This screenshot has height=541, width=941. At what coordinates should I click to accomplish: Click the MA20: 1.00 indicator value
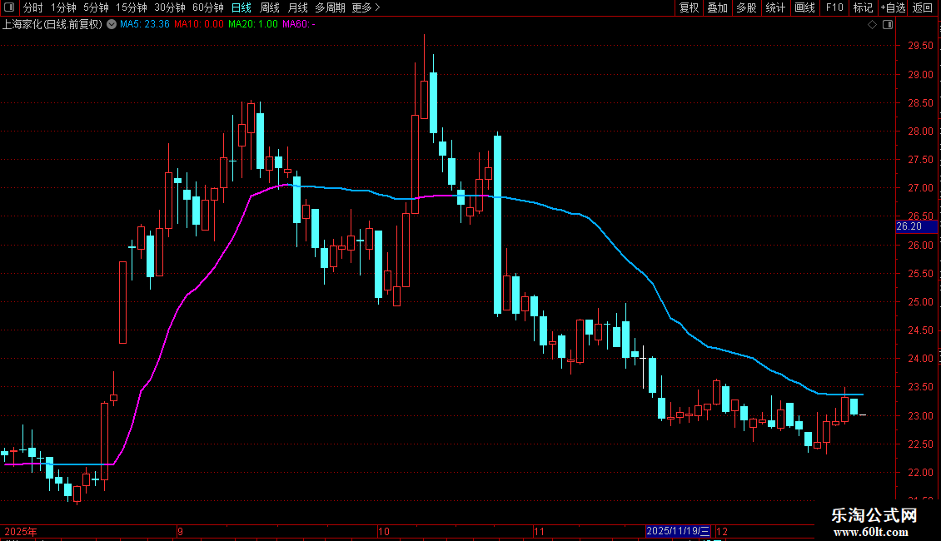[252, 24]
